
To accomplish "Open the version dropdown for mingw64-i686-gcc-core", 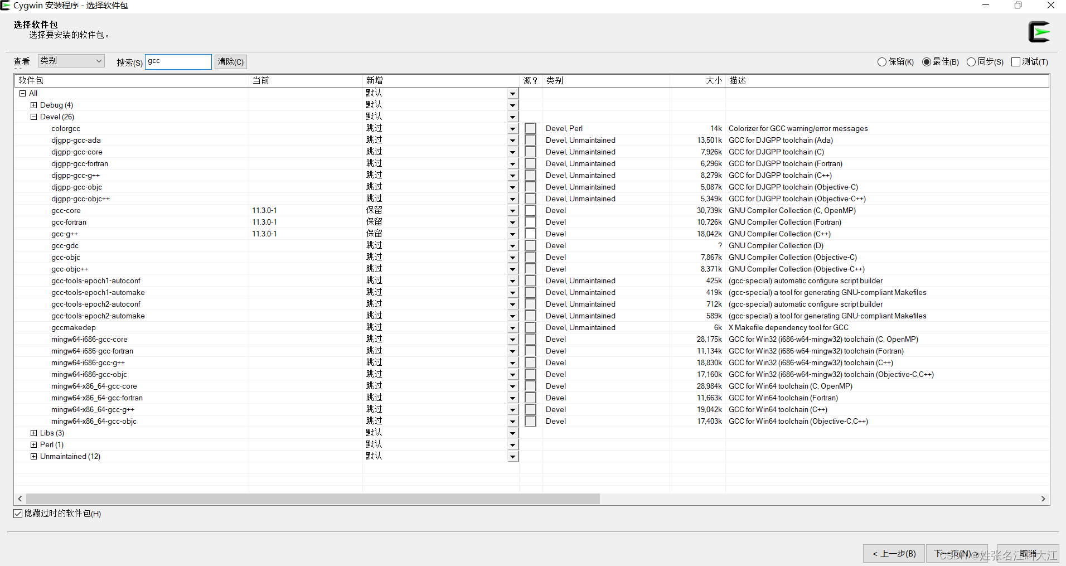I will [x=512, y=339].
